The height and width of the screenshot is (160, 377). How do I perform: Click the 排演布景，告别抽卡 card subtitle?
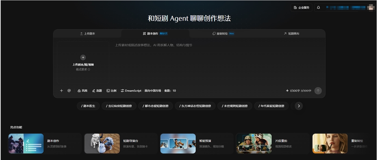click(135, 146)
